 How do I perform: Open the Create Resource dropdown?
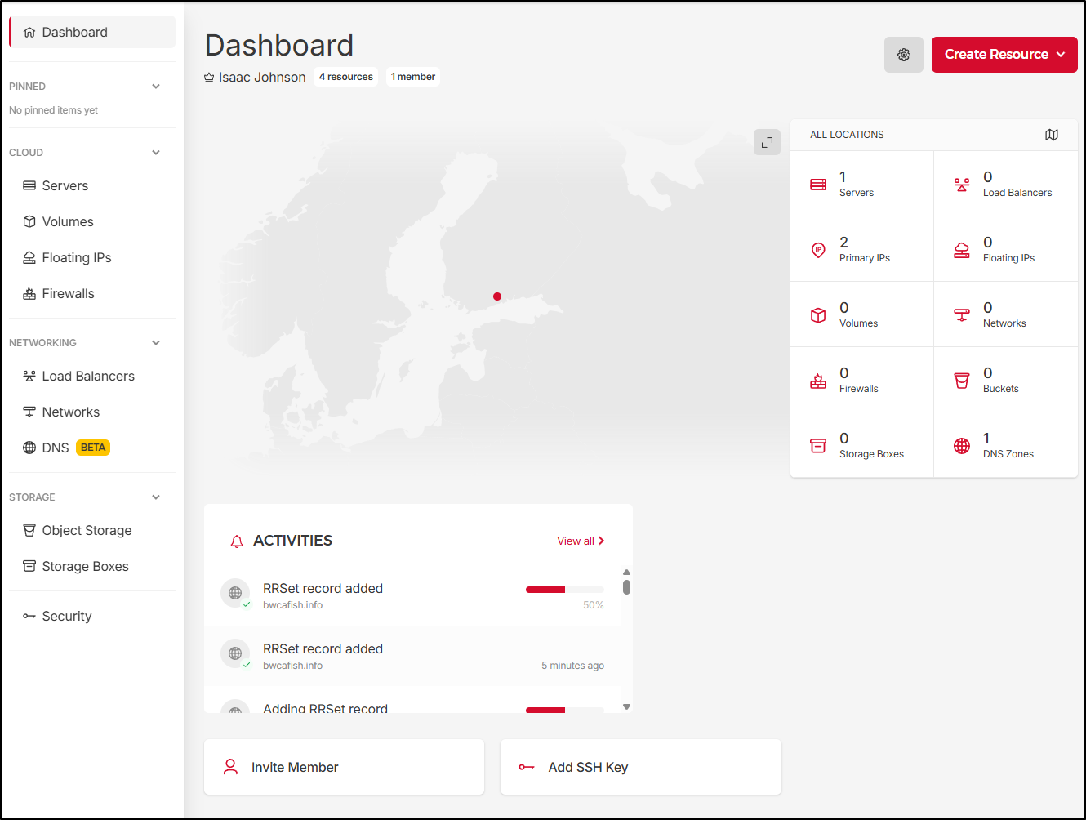coord(1004,55)
